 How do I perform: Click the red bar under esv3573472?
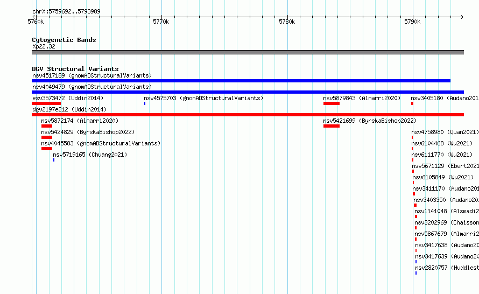click(x=46, y=103)
